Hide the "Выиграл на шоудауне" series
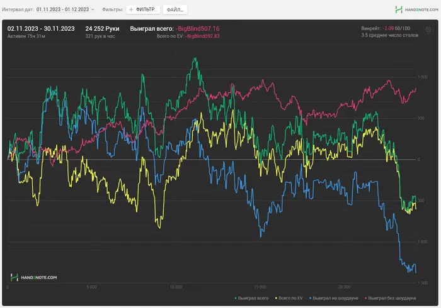Viewport: 441px width, 308px height. click(x=335, y=297)
